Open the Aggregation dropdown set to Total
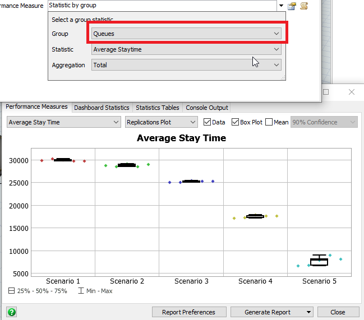This screenshot has width=364, height=320. coord(186,65)
